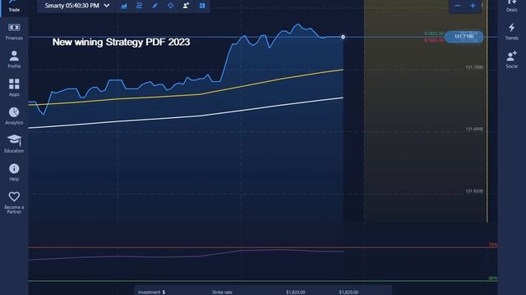Open the Social panel
Image resolution: width=526 pixels, height=295 pixels.
[x=511, y=60]
